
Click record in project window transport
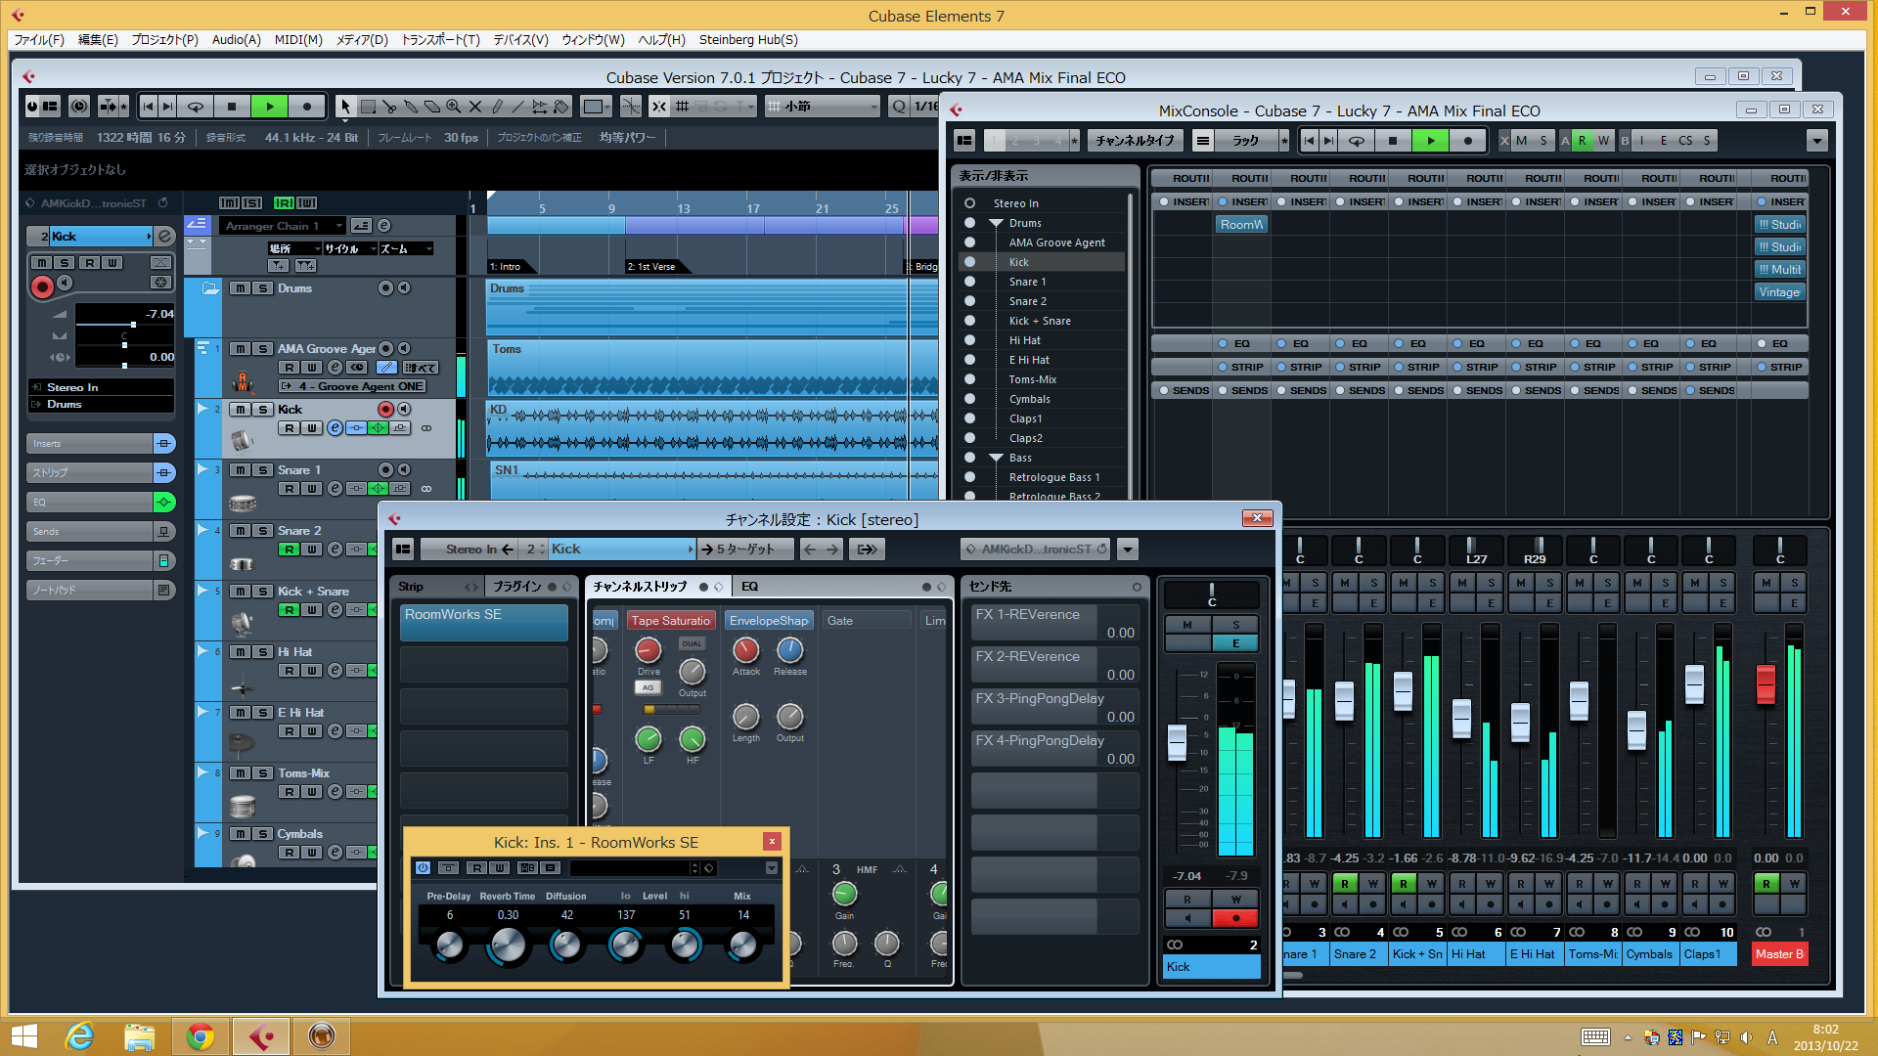(x=307, y=106)
